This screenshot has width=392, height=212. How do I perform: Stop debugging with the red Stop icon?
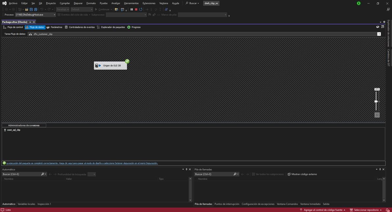click(136, 10)
